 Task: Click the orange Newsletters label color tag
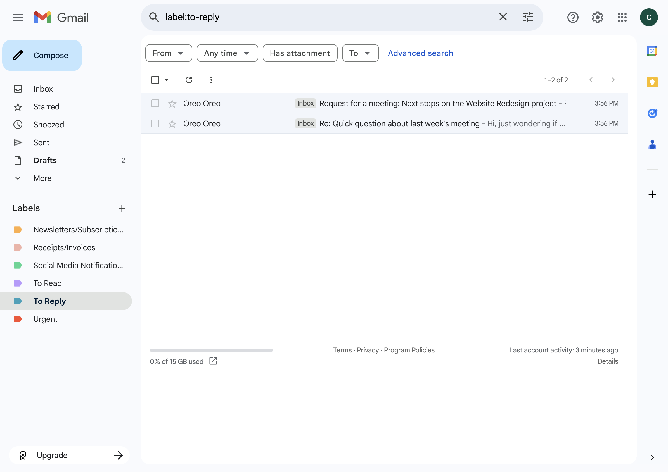coord(18,230)
